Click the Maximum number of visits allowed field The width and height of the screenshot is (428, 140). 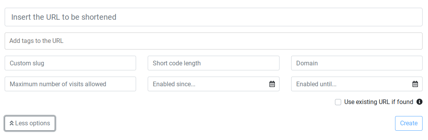70,84
